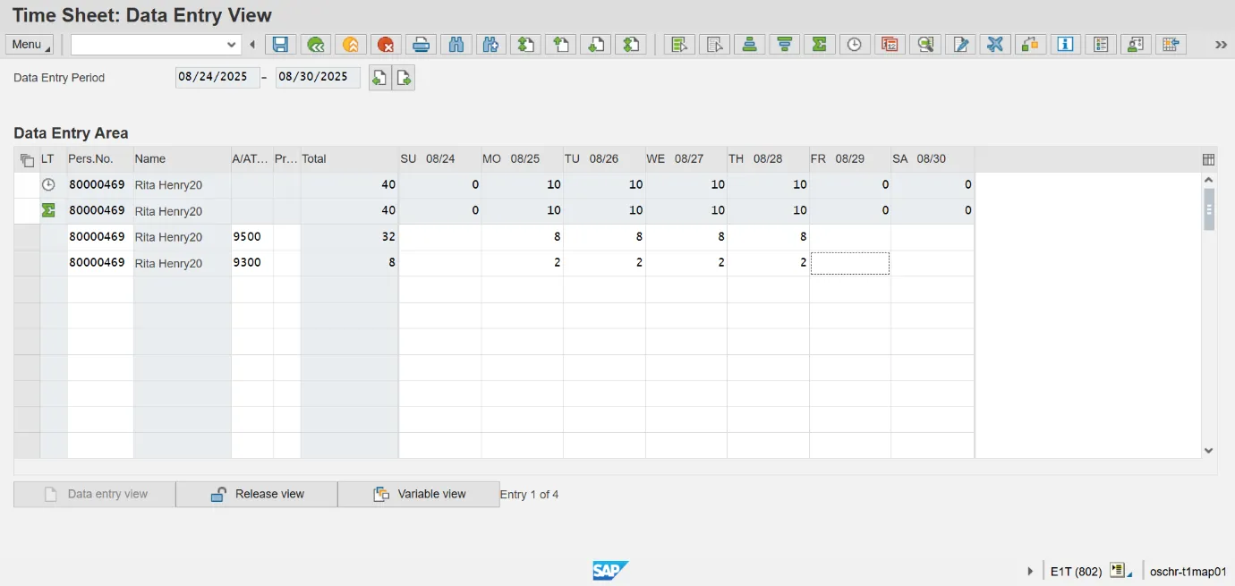Screen dimensions: 1235x586
Task: Click the Print icon
Action: (421, 44)
